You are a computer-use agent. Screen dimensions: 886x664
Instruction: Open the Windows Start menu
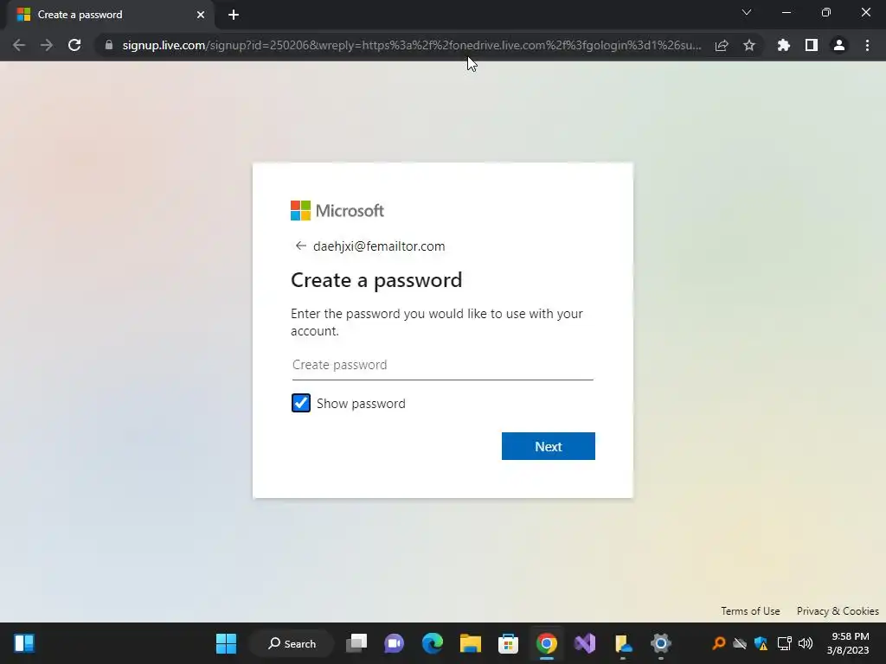[x=226, y=643]
